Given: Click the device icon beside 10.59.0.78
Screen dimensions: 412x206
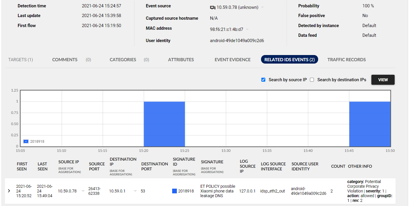Looking at the screenshot, I should [212, 8].
